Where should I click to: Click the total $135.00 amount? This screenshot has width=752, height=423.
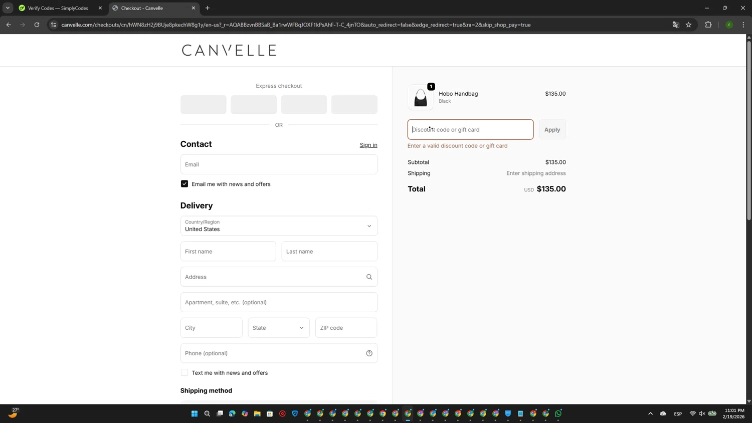point(551,189)
